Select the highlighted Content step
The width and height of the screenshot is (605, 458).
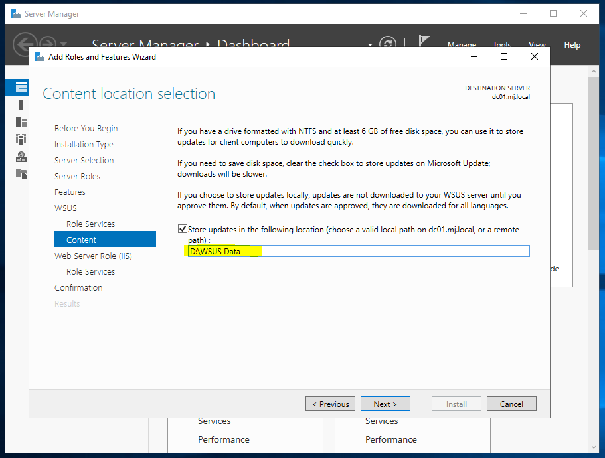(105, 240)
